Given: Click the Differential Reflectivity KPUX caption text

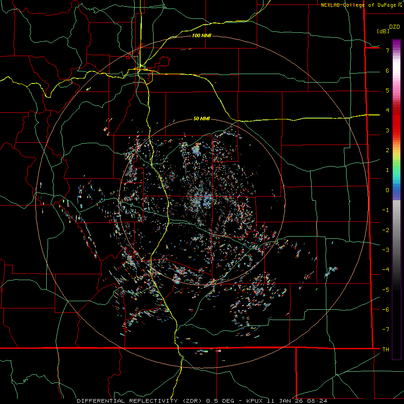Looking at the screenshot, I should pyautogui.click(x=202, y=401).
